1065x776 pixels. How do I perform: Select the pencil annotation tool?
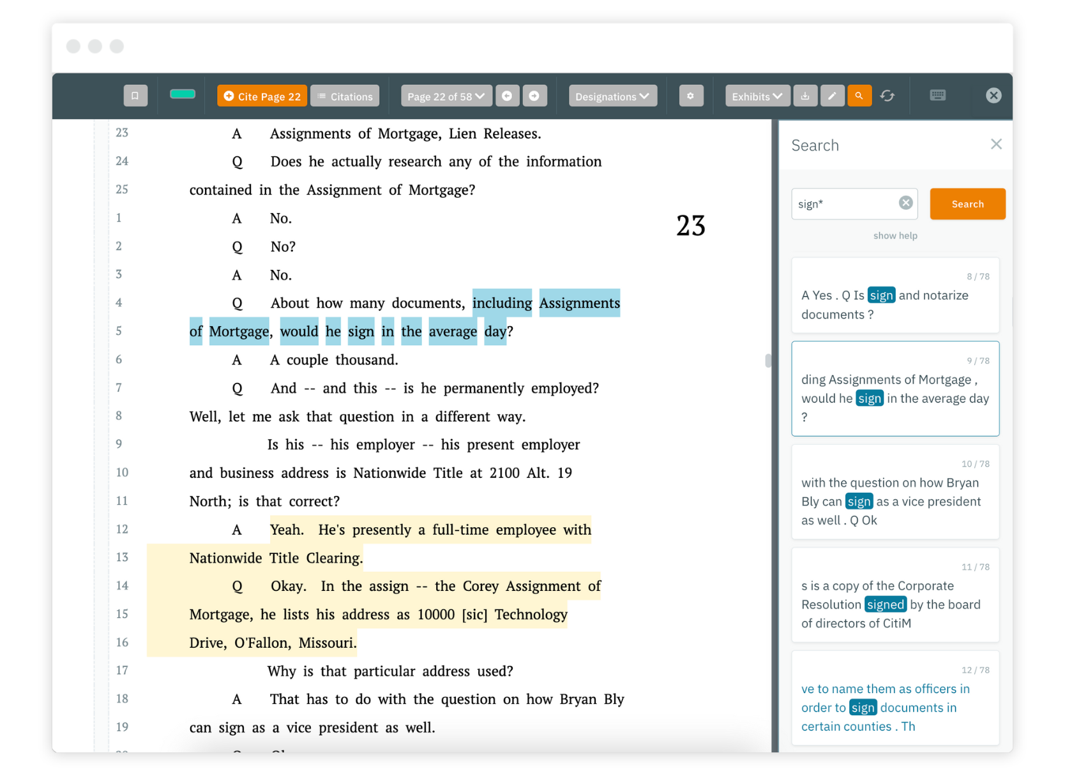[x=832, y=96]
